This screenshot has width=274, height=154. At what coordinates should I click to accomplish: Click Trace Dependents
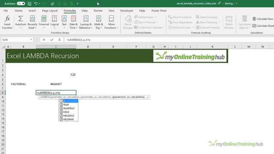tap(181, 22)
